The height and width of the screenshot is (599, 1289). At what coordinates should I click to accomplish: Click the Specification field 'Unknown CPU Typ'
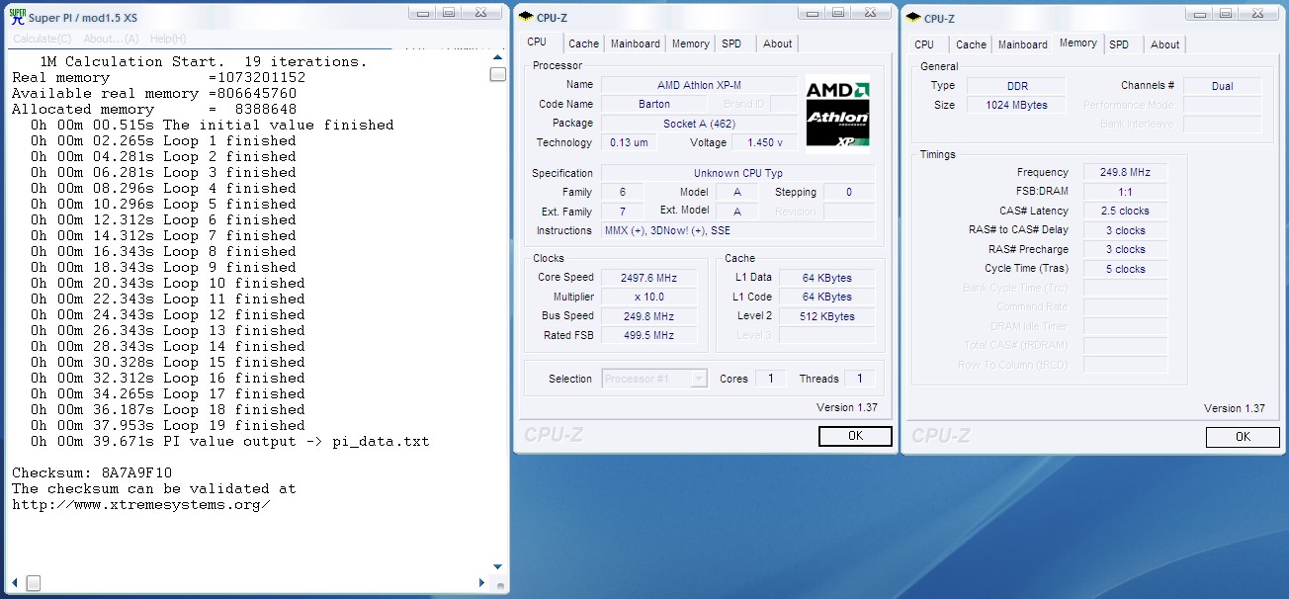point(737,173)
